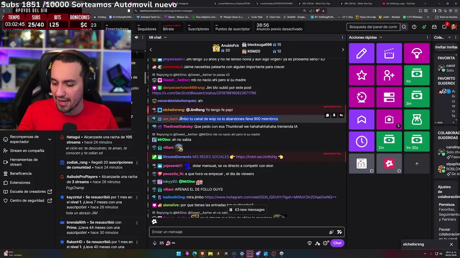Collapse Recompensas de espectador section

(50, 139)
